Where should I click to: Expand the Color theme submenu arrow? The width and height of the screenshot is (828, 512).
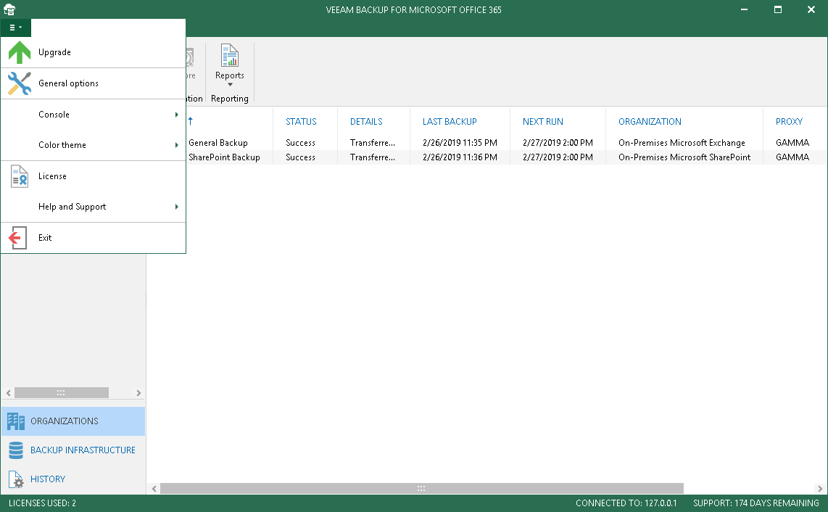point(176,145)
